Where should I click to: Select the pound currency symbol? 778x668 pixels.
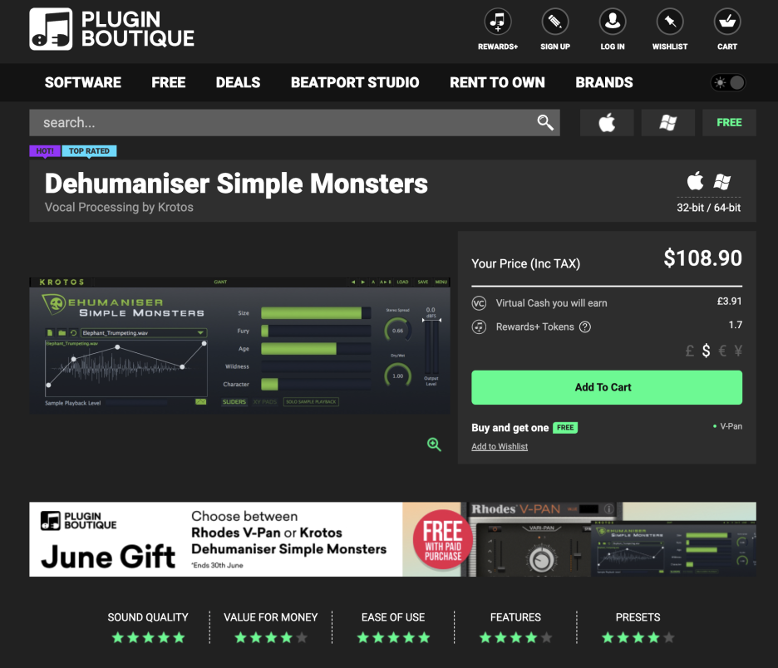coord(689,351)
